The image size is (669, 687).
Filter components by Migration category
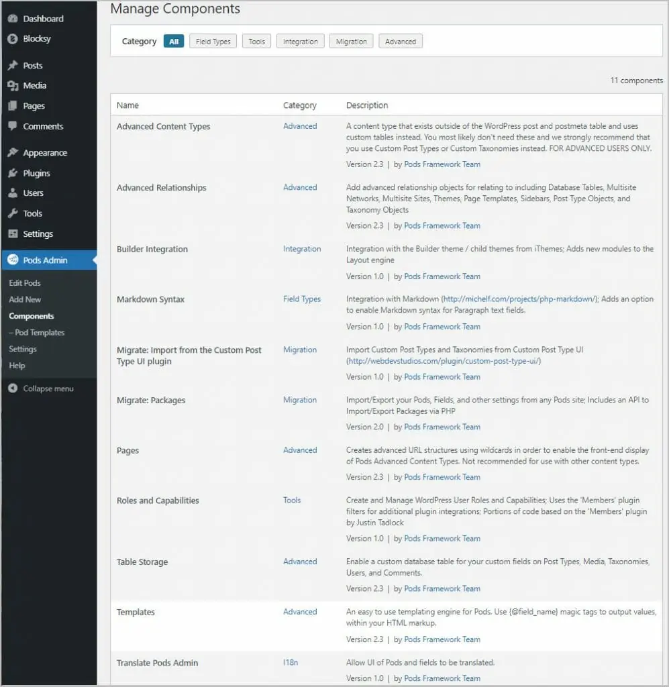point(351,41)
